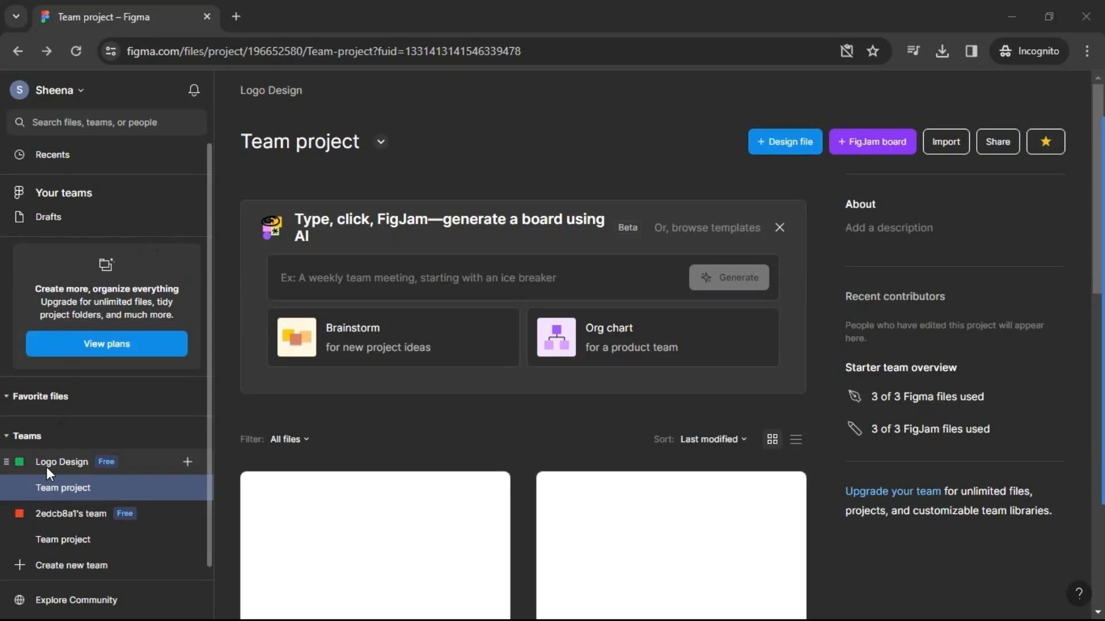
Task: Collapse the Teams section
Action: point(6,436)
